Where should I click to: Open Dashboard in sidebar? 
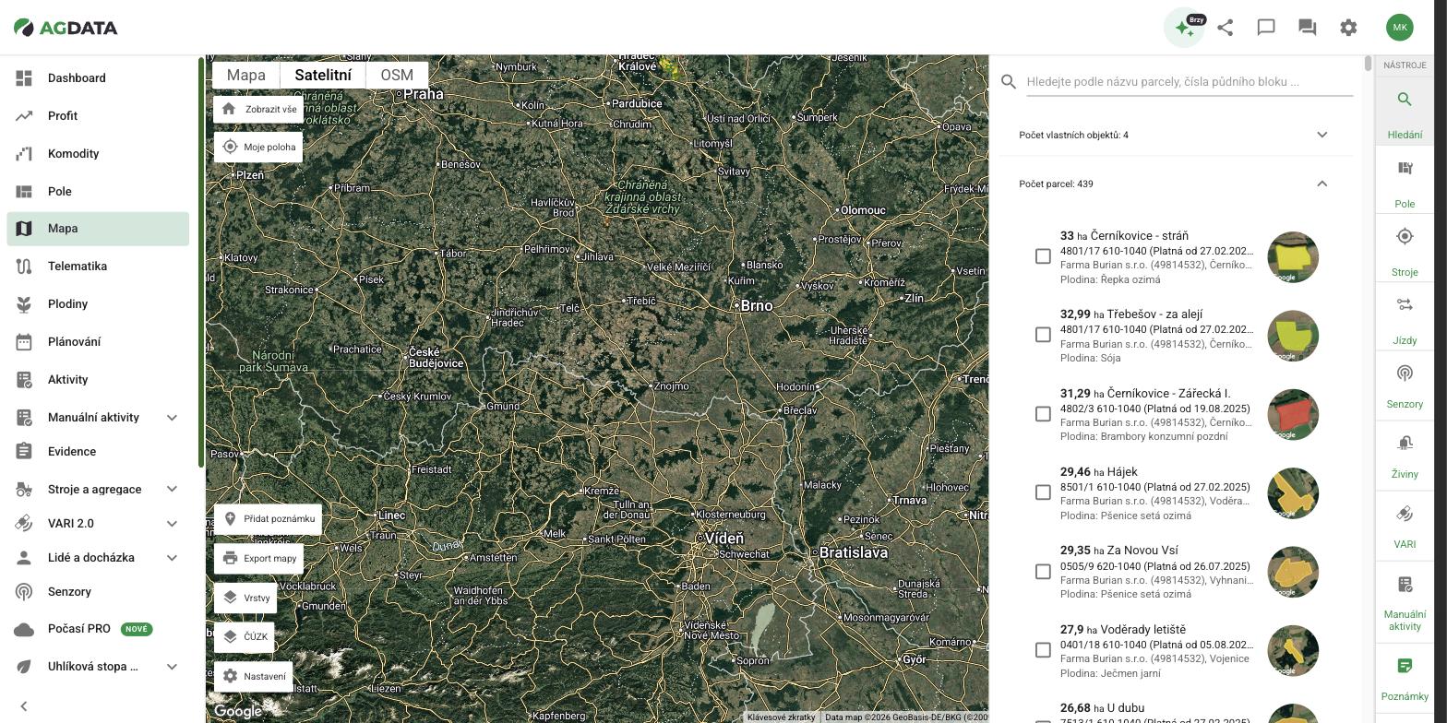click(x=98, y=78)
